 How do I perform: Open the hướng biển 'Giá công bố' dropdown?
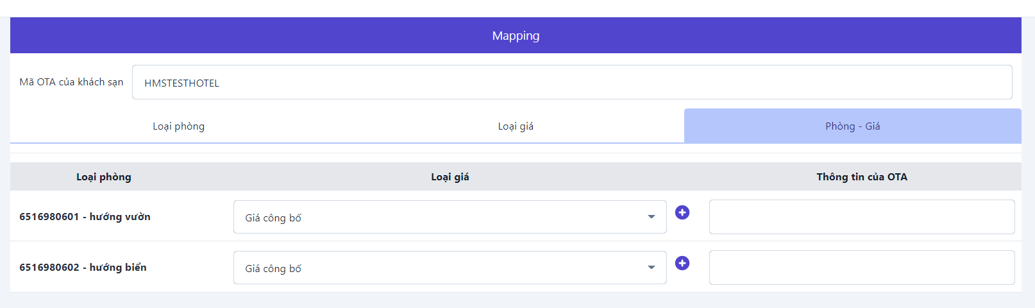[442, 268]
